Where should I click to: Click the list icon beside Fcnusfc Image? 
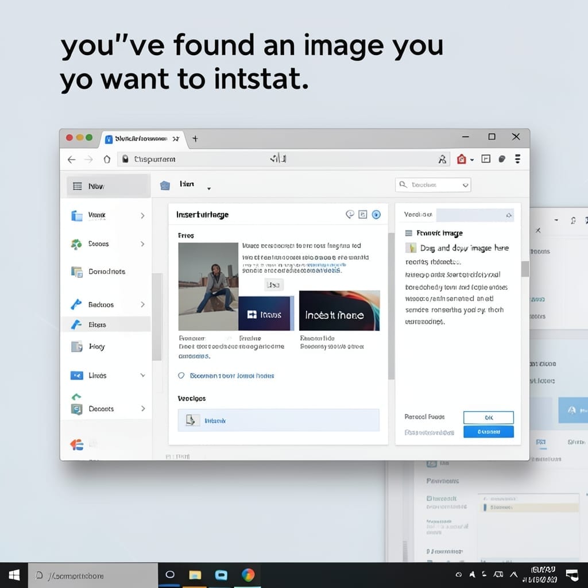[x=409, y=233]
